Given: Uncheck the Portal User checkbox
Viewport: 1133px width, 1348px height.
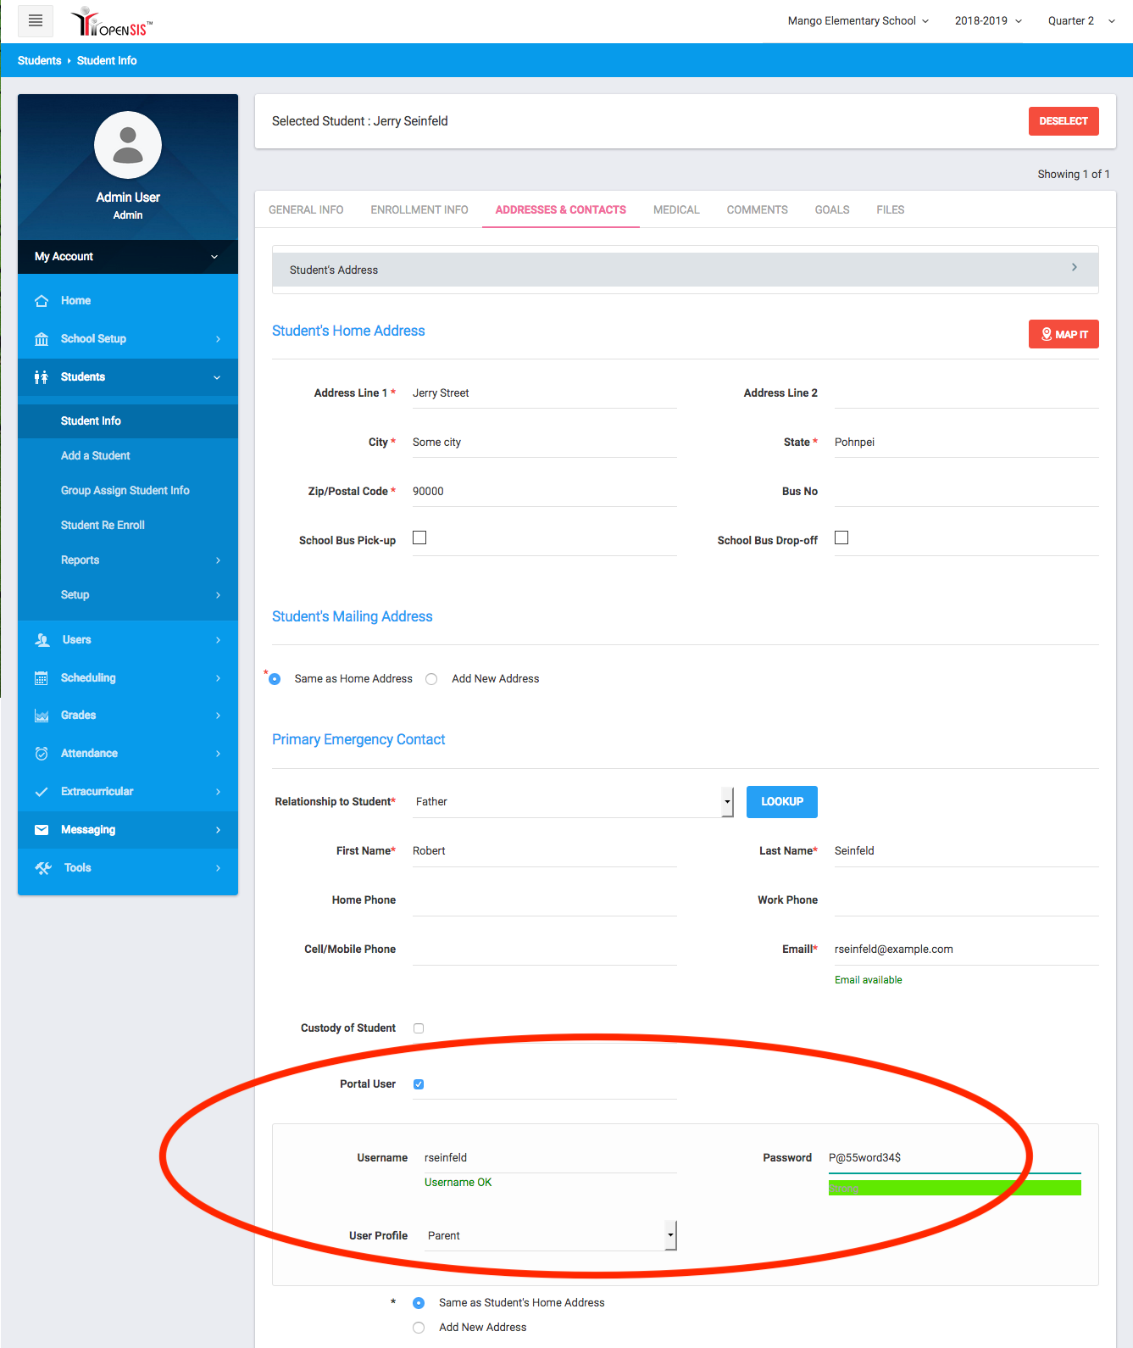Looking at the screenshot, I should 419,1084.
